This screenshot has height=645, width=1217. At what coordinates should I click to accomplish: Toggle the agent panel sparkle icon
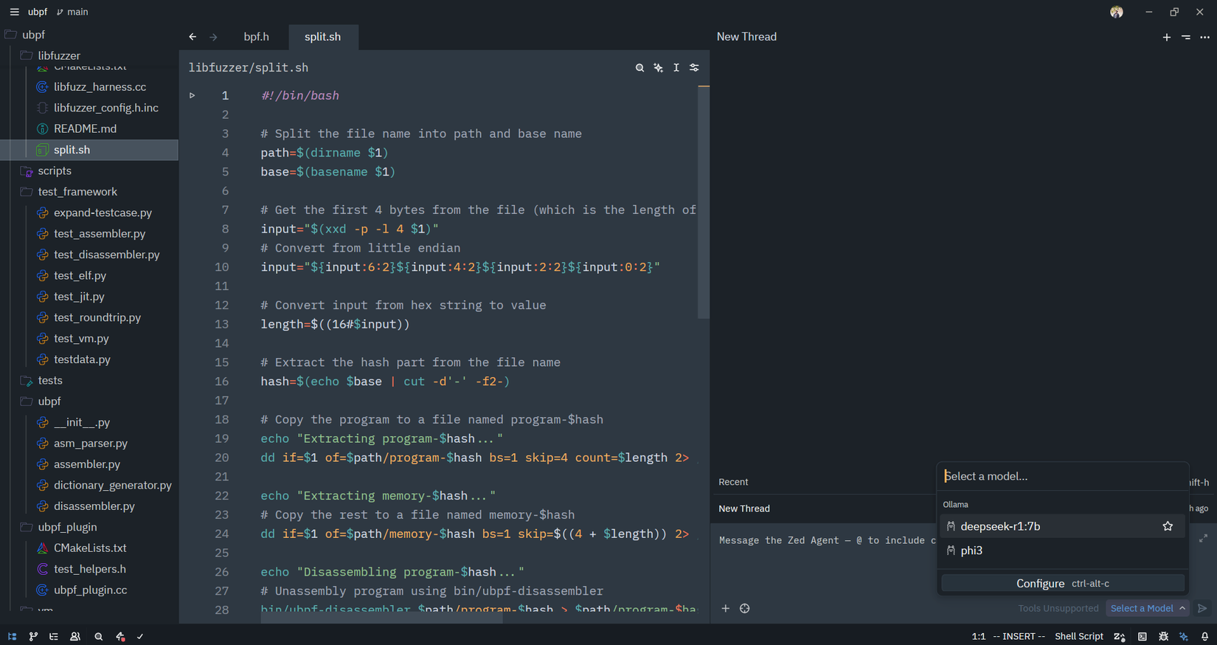(x=1184, y=636)
